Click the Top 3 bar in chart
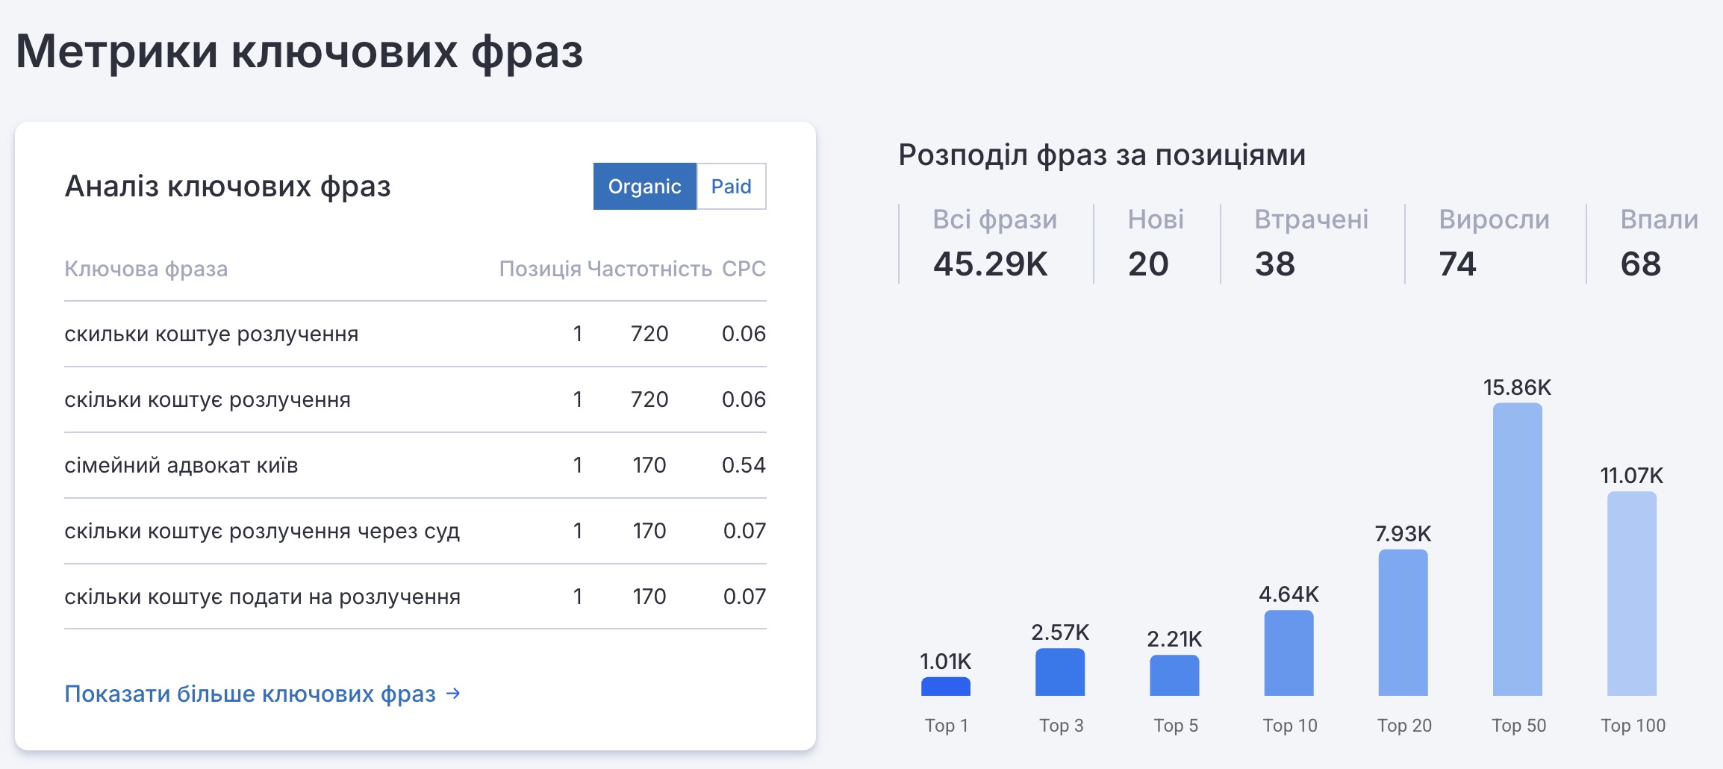Image resolution: width=1723 pixels, height=769 pixels. point(1059,672)
